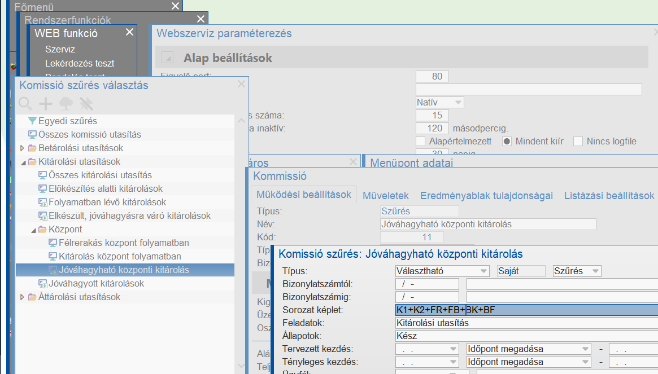
Task: Select Folyamatban lévő kitárolások tree item
Action: pos(107,202)
